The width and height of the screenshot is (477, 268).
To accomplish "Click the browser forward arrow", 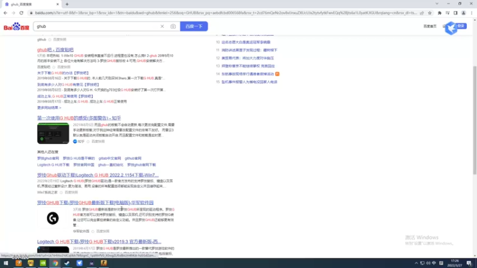I will [13, 13].
